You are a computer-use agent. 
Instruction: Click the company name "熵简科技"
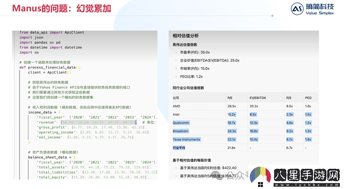tap(320, 6)
